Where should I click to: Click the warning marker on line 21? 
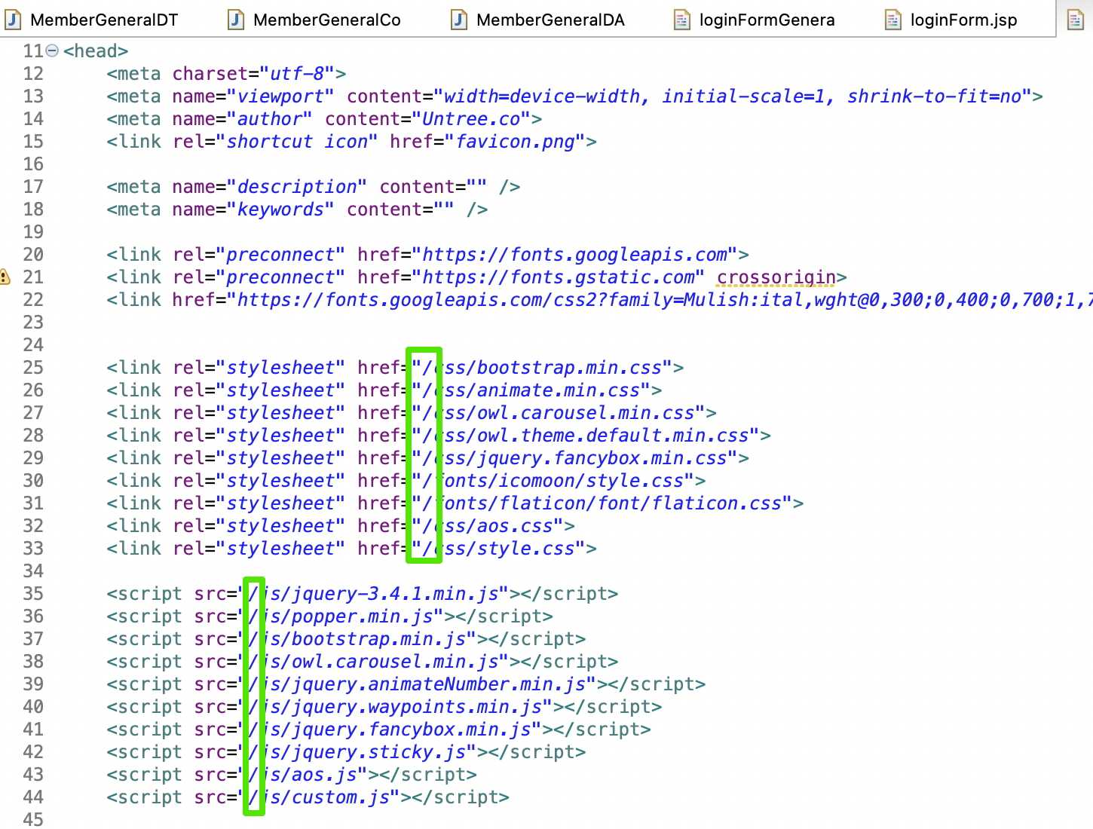point(5,277)
